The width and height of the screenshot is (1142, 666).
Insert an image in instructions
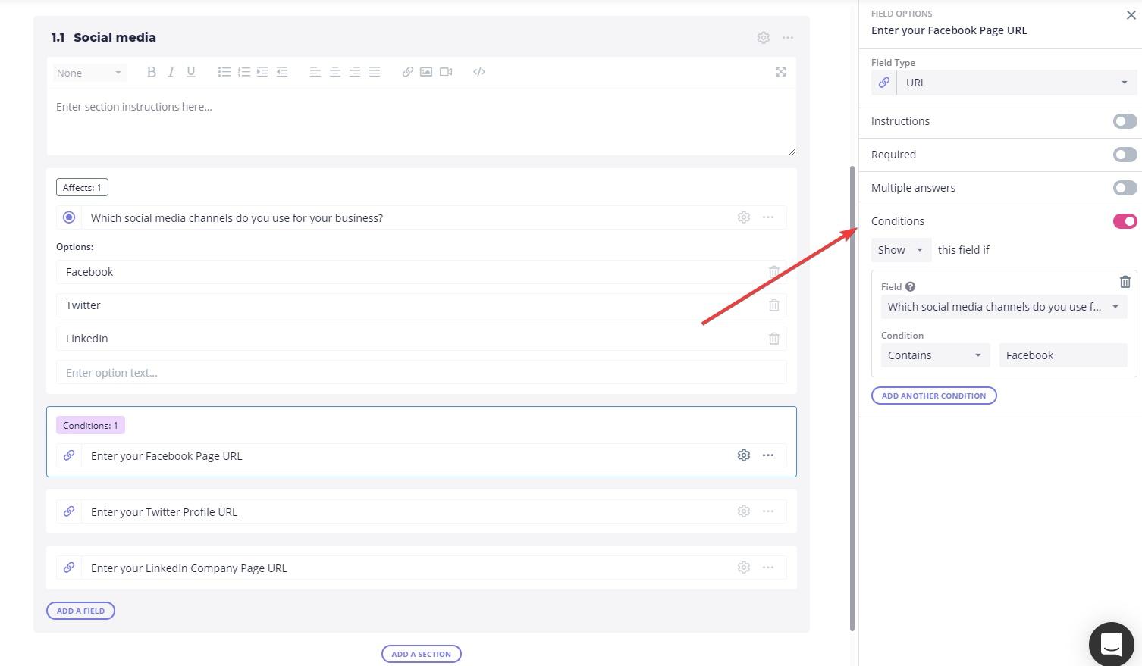click(x=426, y=72)
